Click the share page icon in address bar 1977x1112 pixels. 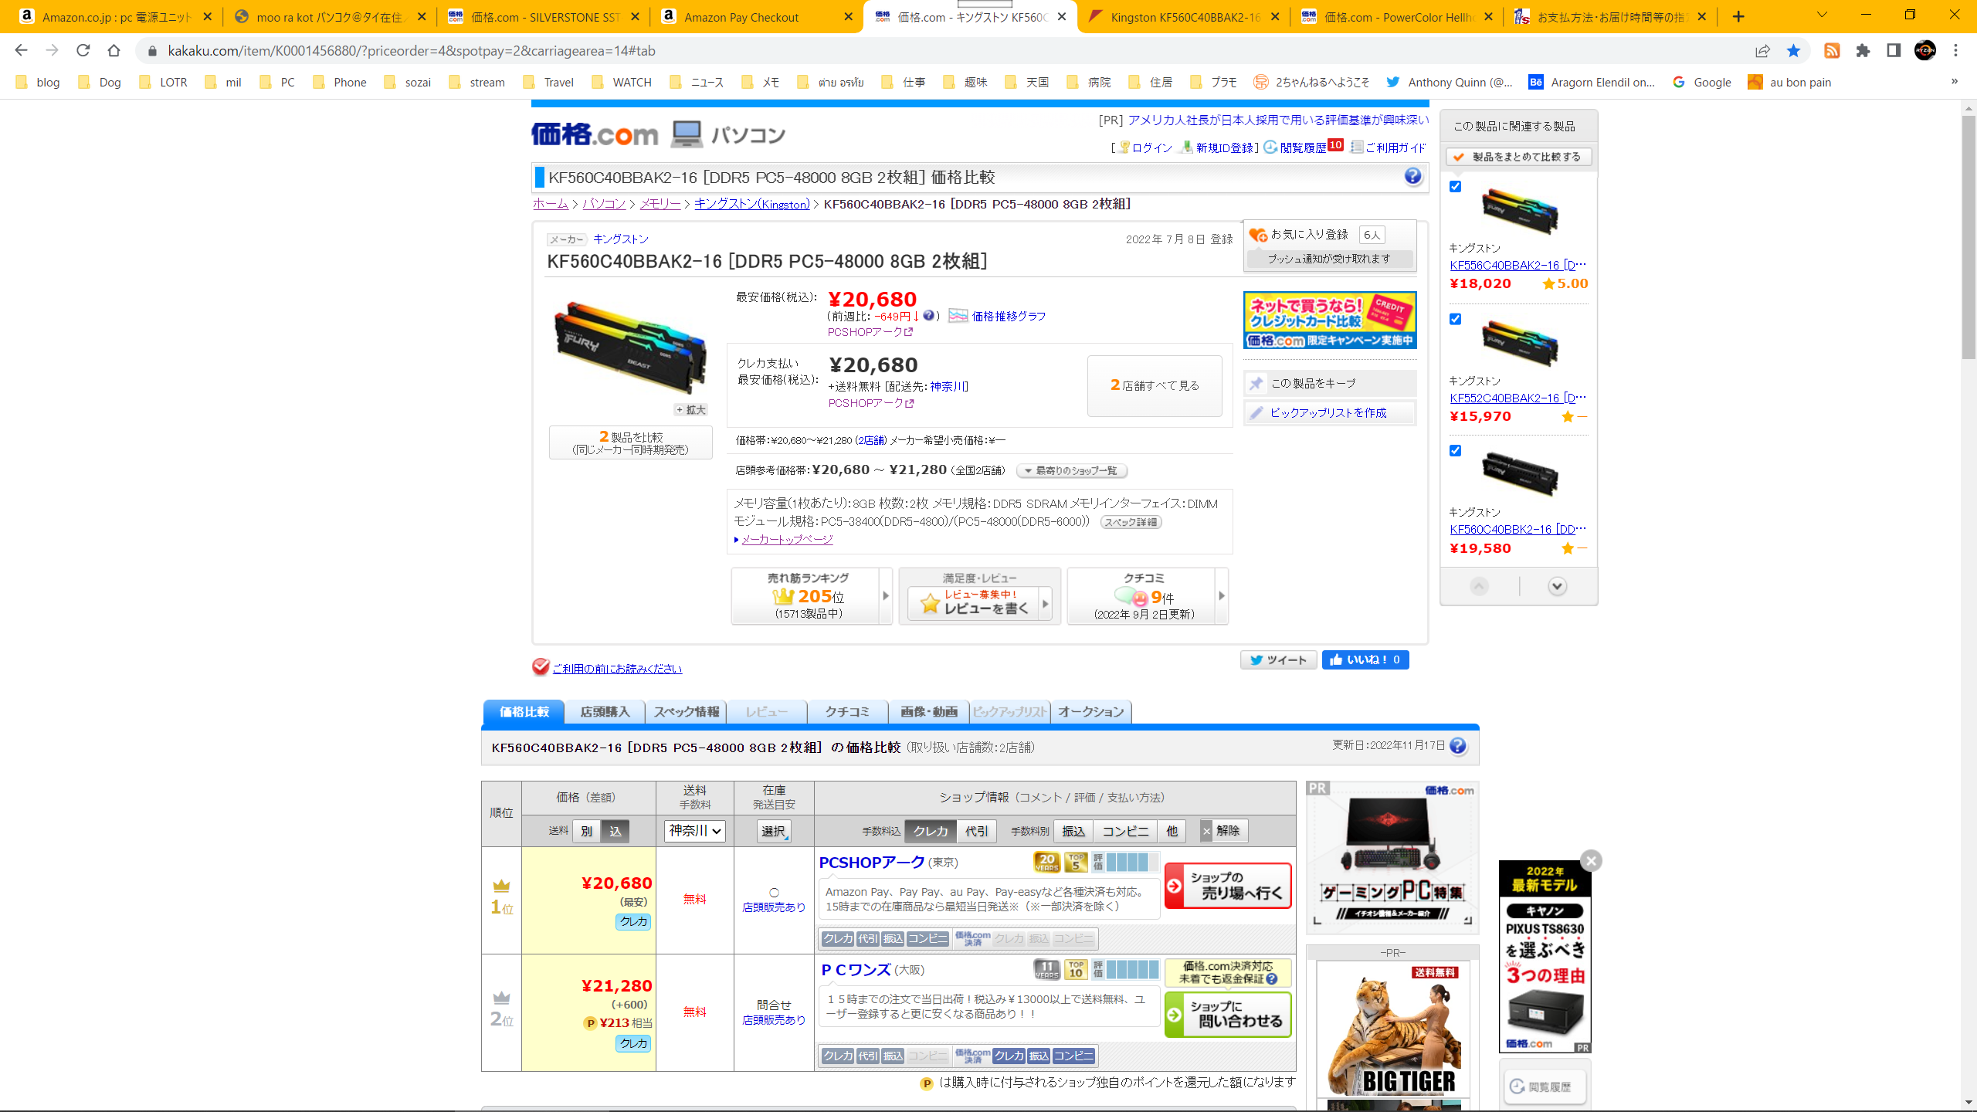click(1762, 50)
